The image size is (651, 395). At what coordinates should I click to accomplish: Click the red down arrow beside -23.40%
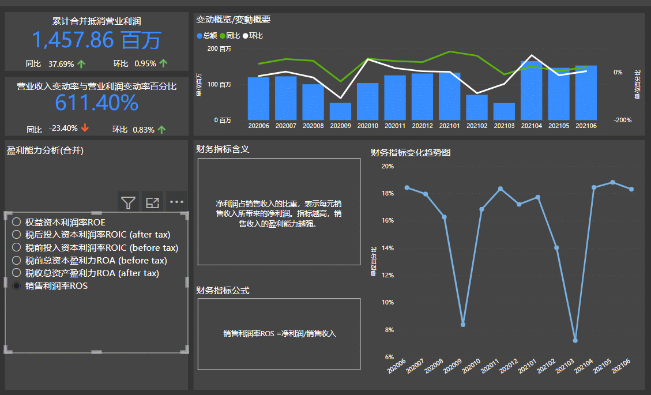85,128
